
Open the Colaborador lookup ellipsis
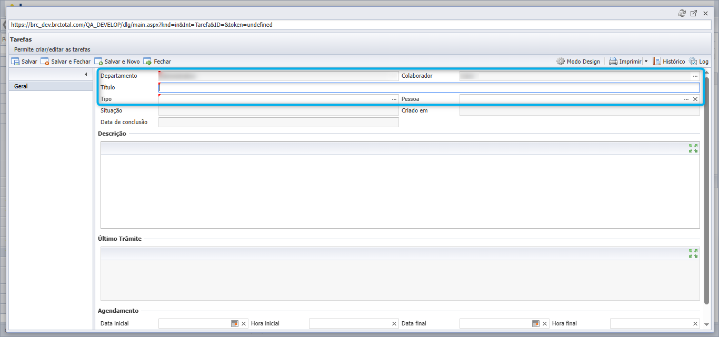(x=695, y=76)
